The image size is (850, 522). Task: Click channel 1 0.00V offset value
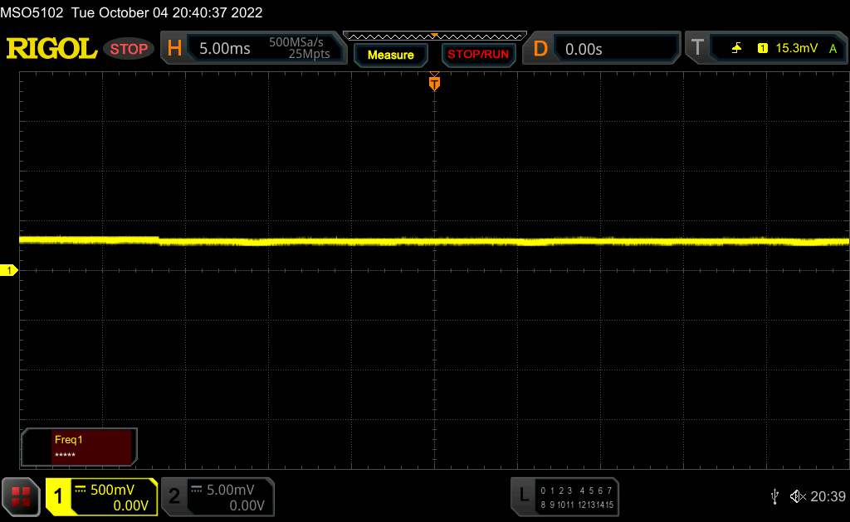coord(130,505)
